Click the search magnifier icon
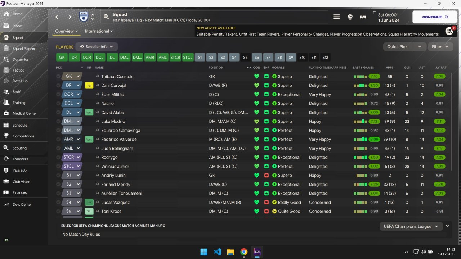This screenshot has width=461, height=259. click(106, 17)
